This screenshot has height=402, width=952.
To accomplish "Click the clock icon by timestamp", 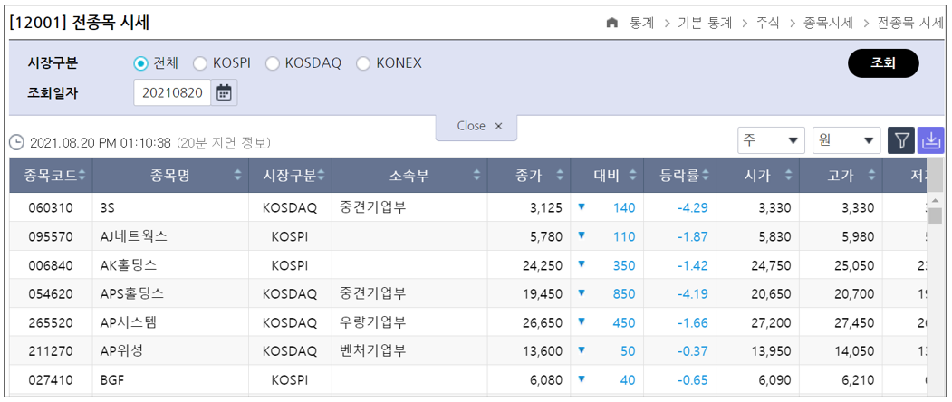I will coord(17,143).
